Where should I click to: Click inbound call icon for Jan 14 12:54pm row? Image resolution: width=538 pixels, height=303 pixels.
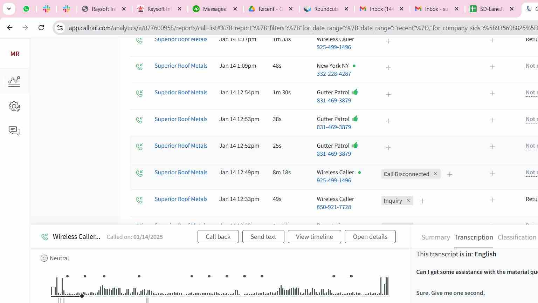[139, 93]
